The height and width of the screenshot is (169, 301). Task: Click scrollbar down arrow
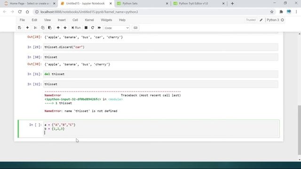[300, 160]
